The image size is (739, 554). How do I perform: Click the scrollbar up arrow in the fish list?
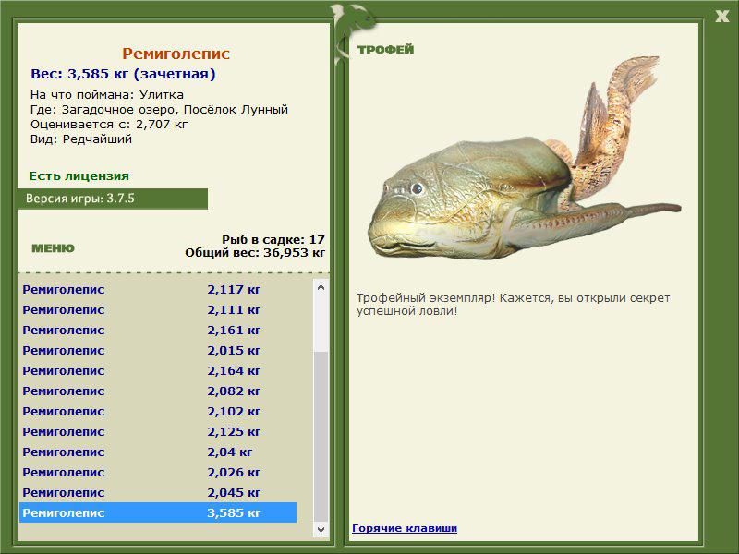tap(321, 287)
